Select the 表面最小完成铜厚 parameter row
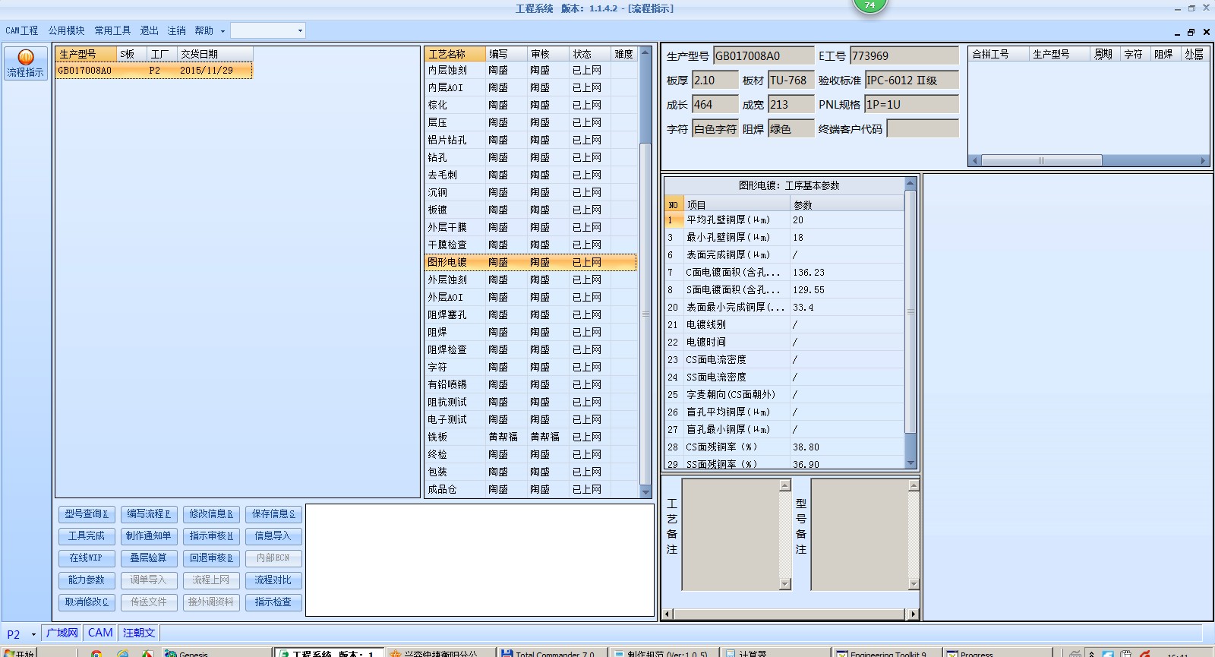 pos(784,308)
